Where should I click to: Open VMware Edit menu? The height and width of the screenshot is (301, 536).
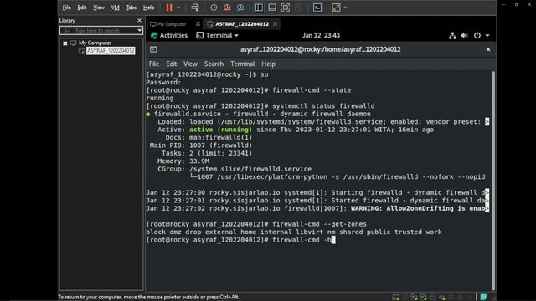pyautogui.click(x=82, y=8)
